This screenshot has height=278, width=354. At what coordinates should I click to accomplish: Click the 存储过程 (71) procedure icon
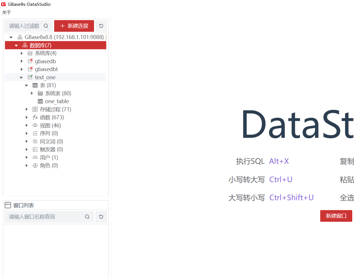point(35,109)
